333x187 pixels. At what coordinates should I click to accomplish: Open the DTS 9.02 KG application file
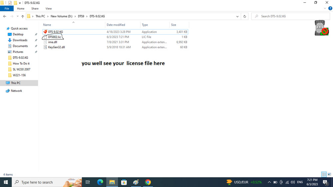tap(55, 32)
